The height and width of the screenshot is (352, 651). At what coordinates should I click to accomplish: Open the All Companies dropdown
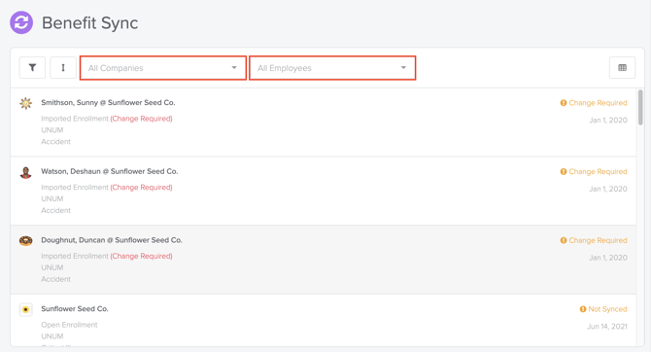[163, 68]
